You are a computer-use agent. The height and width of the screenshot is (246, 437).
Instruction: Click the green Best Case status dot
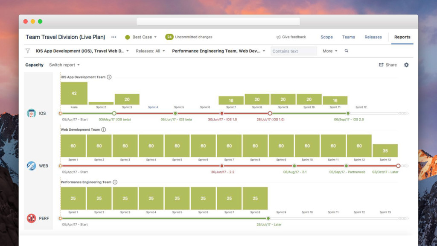pos(127,37)
